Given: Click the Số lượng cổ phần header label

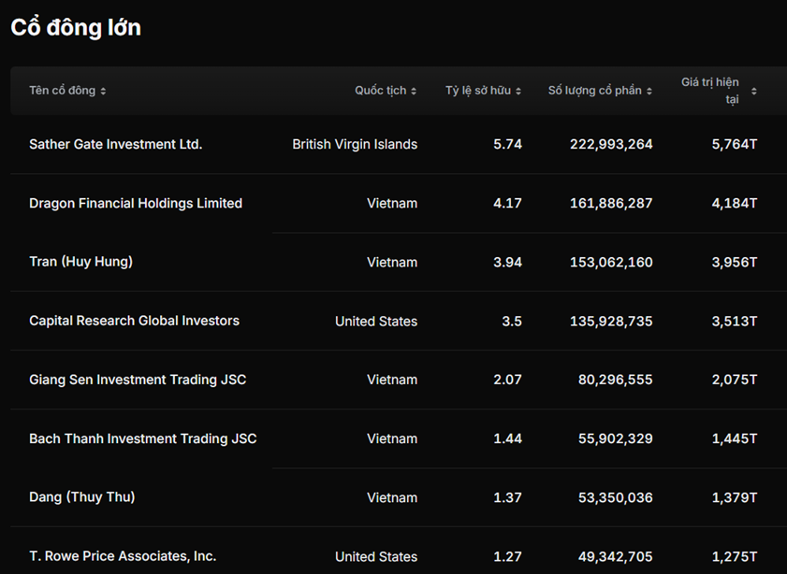Looking at the screenshot, I should click(595, 91).
